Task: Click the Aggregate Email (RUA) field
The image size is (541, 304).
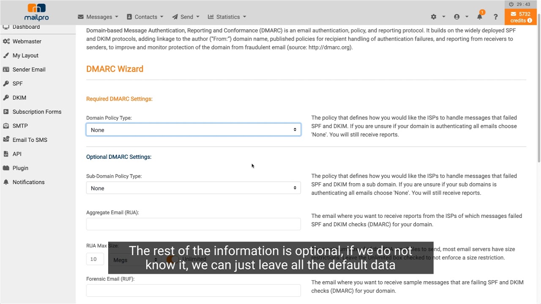Action: tap(193, 224)
